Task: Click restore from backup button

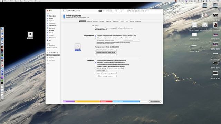Action: point(106,55)
